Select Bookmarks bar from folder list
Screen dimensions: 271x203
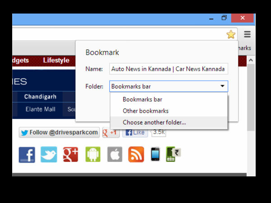coord(142,99)
